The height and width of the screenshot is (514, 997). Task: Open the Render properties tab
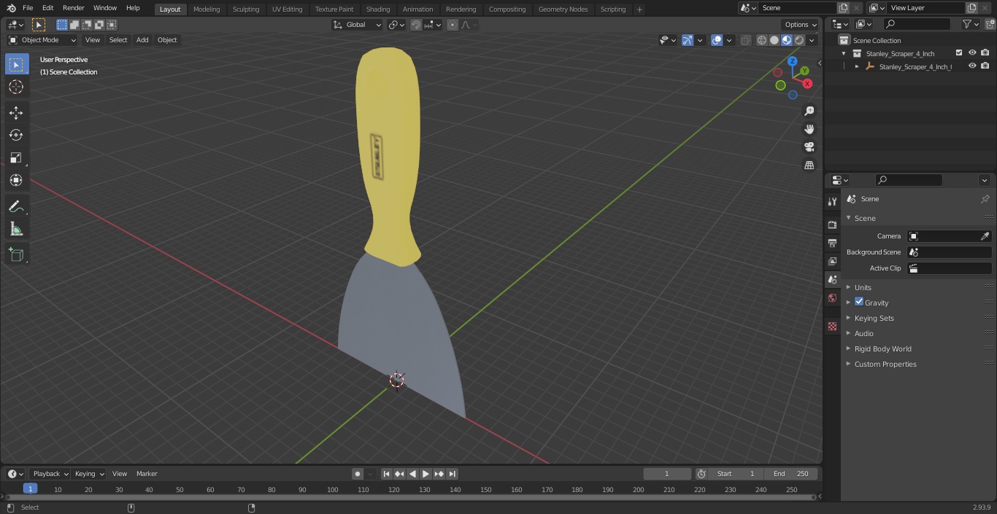point(832,225)
